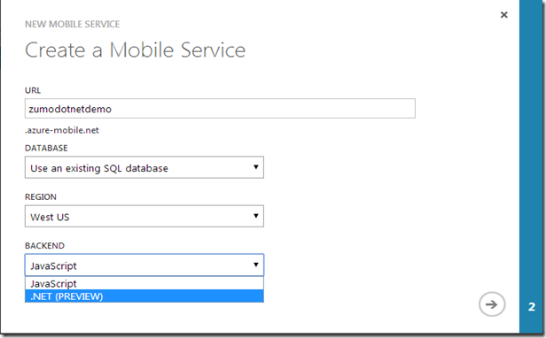Choose JavaScript option in Backend list

click(x=144, y=283)
